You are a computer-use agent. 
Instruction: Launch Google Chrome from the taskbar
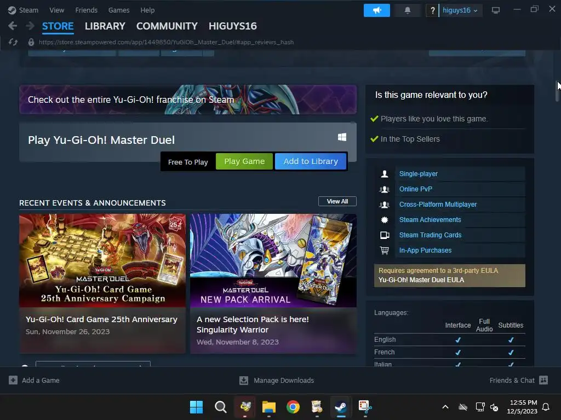tap(293, 407)
